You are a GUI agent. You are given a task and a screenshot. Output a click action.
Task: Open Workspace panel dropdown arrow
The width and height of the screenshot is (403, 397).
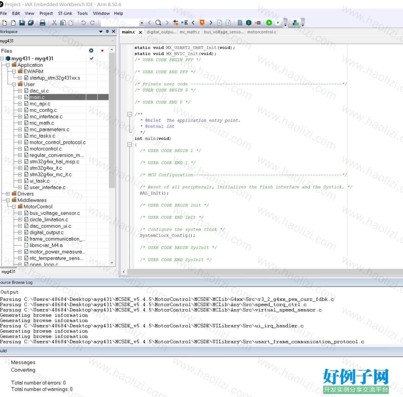coord(101,32)
